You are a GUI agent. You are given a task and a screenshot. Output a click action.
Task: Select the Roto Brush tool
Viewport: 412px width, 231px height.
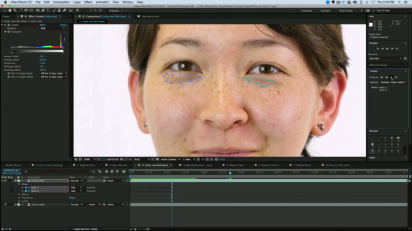[x=71, y=10]
